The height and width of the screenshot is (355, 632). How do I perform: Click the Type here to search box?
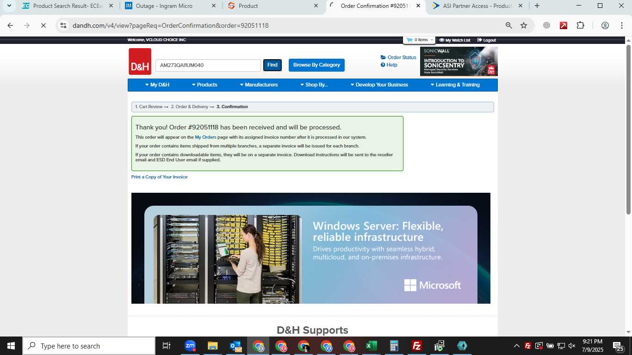89,346
